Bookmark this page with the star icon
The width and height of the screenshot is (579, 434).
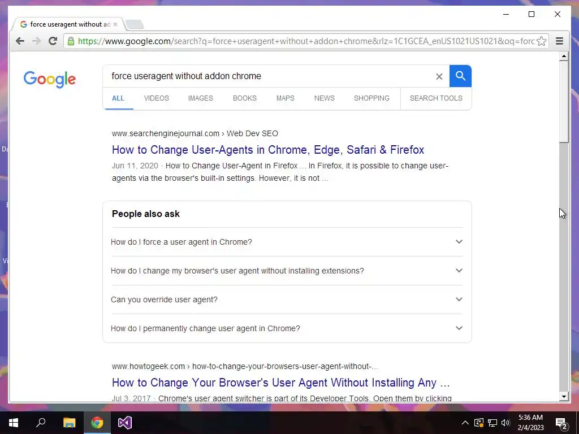point(541,41)
